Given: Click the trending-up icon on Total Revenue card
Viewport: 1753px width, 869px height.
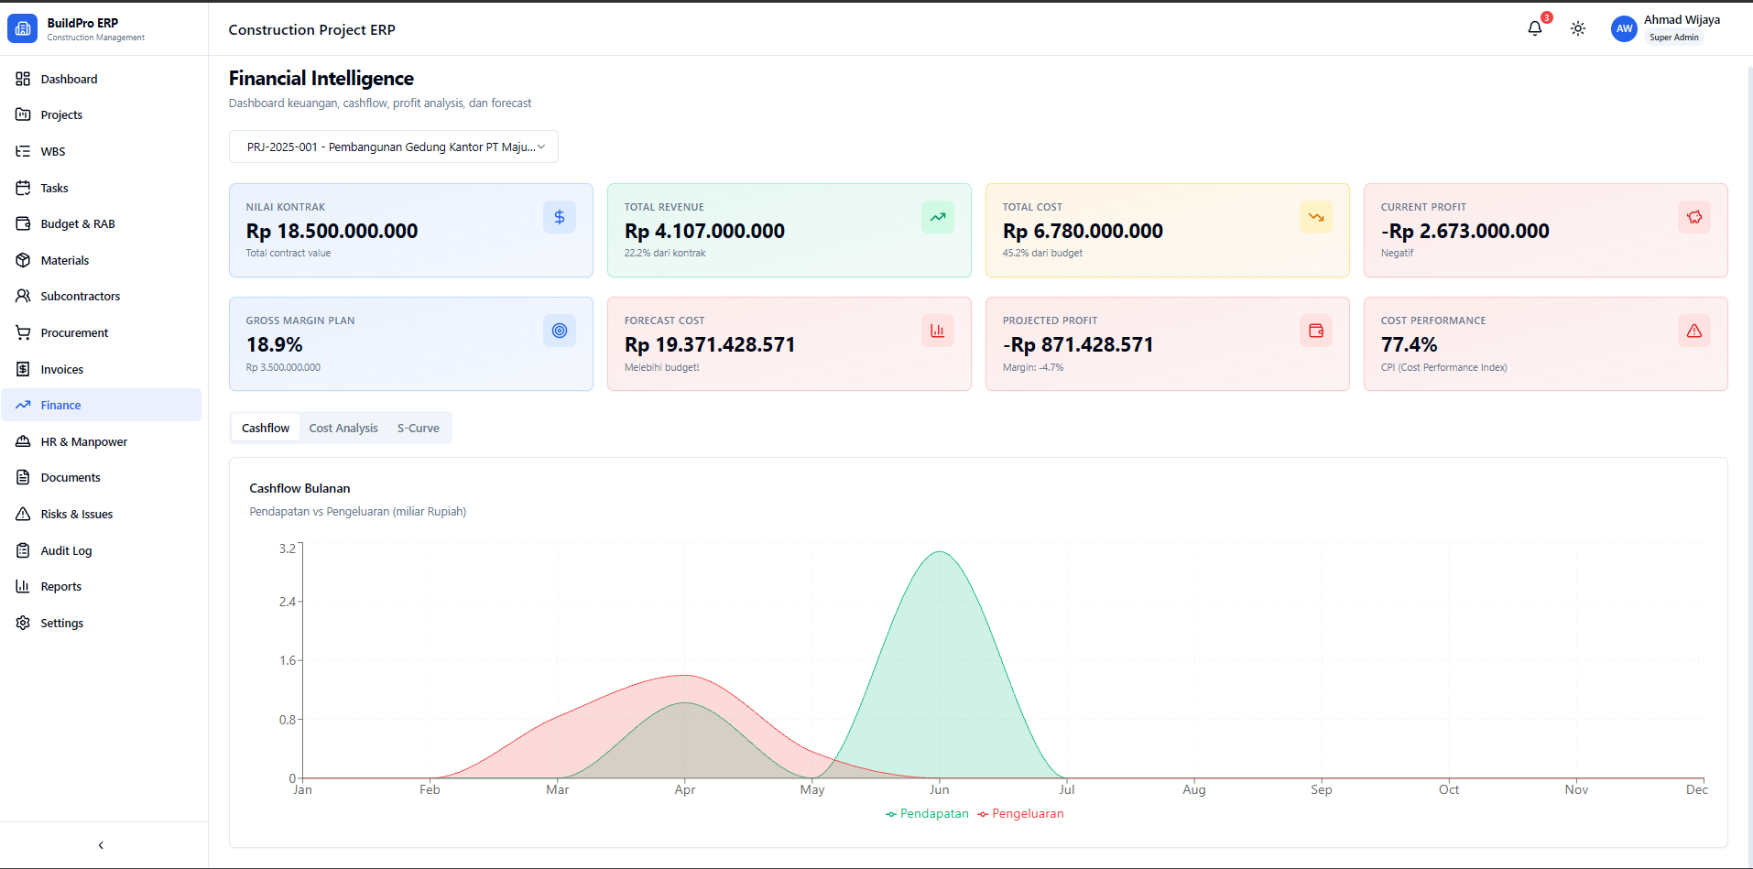Looking at the screenshot, I should (x=937, y=217).
